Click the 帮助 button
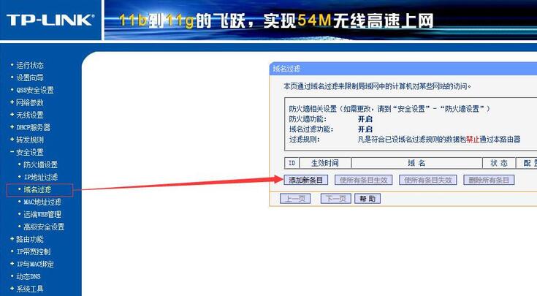The width and height of the screenshot is (537, 296). 367,198
